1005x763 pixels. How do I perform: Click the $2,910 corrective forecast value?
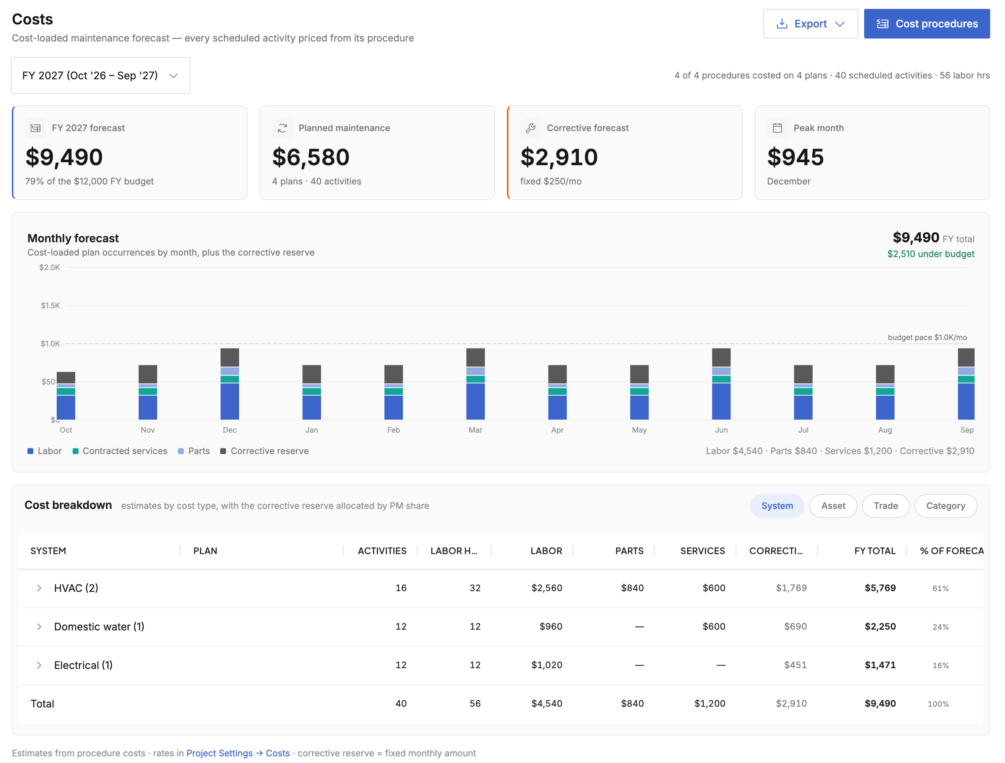tap(559, 157)
